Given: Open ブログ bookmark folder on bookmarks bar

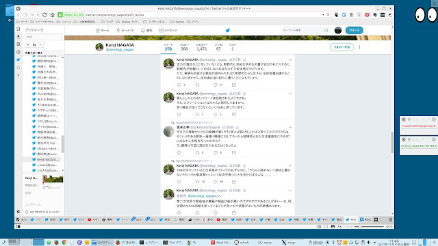Looking at the screenshot, I should (x=107, y=22).
